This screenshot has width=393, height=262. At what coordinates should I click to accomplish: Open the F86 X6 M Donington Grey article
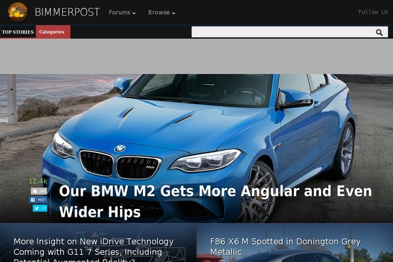(285, 246)
